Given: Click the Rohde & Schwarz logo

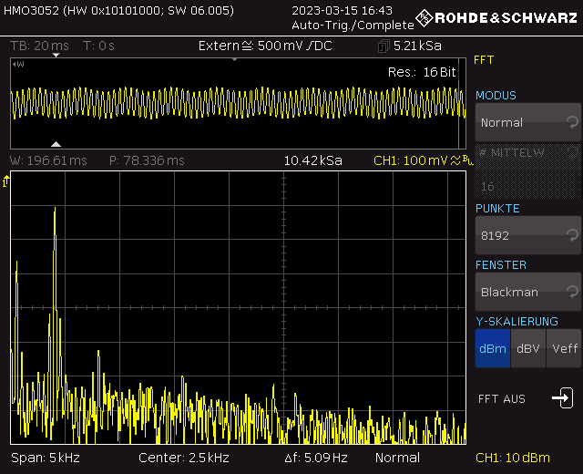Looking at the screenshot, I should tap(497, 18).
